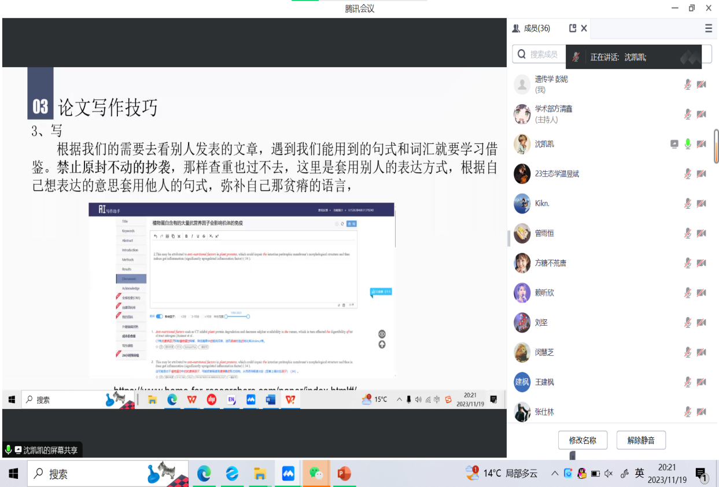Open clock showing 20:21 2023/11/19
The image size is (719, 487).
pos(667,473)
